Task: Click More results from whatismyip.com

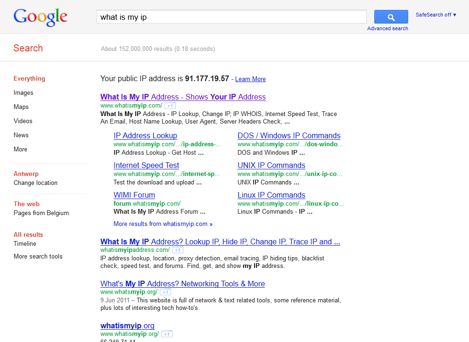Action: [163, 224]
